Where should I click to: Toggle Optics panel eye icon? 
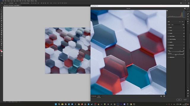(x=184, y=42)
